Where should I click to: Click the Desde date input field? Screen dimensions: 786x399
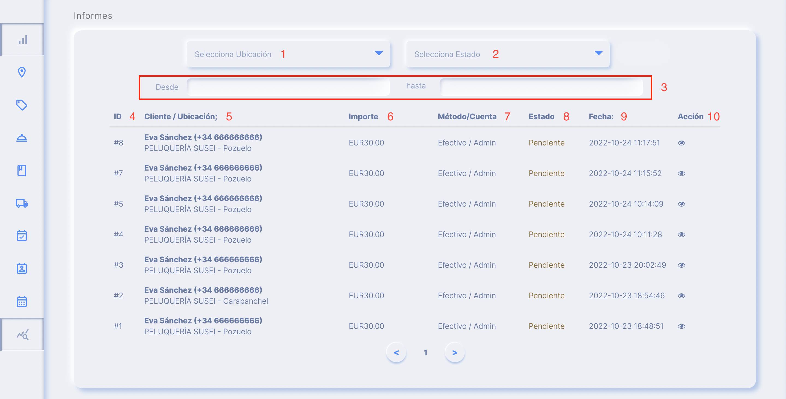(x=288, y=87)
